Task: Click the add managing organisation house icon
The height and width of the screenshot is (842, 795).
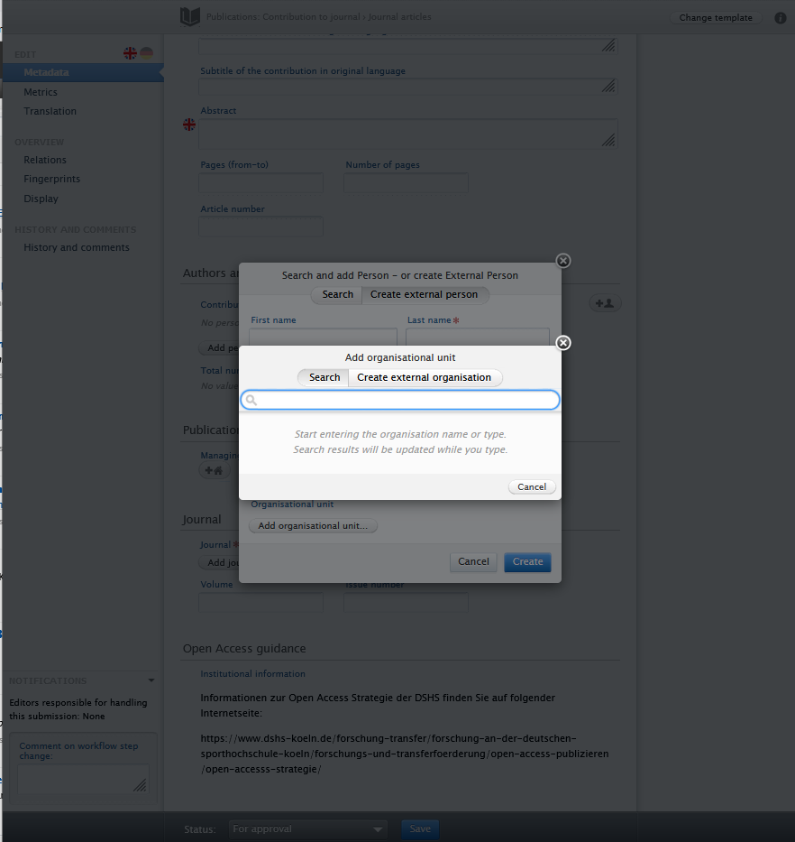Action: [x=214, y=470]
